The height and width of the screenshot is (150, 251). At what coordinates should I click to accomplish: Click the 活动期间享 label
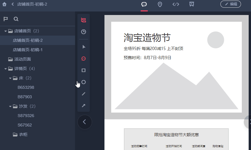[x=199, y=146]
